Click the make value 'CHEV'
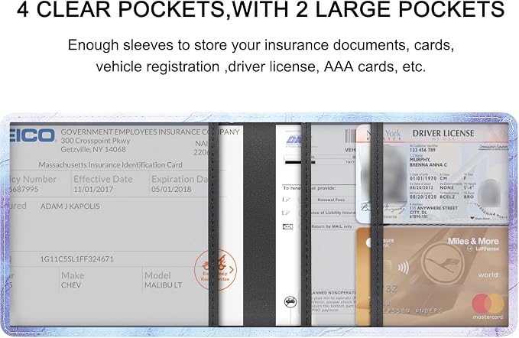 point(71,285)
